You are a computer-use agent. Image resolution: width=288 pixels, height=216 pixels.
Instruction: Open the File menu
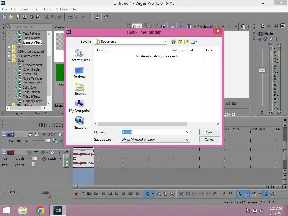pos(4,9)
